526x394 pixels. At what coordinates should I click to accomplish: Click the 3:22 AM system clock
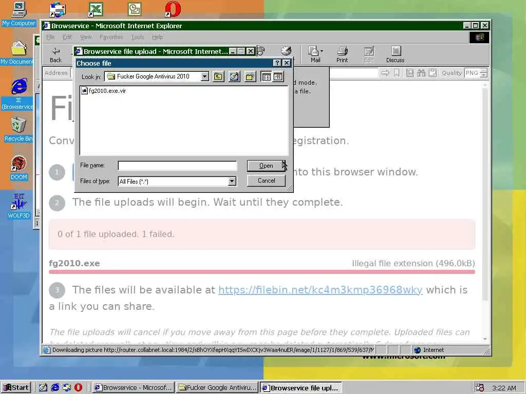tap(504, 388)
